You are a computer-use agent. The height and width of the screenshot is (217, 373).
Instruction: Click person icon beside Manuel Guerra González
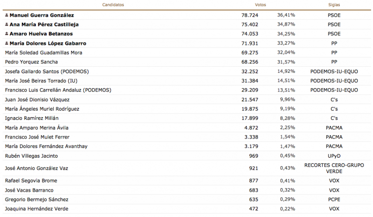[x=7, y=15]
